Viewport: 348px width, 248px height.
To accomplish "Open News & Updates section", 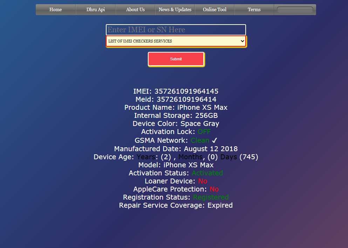I will [175, 9].
